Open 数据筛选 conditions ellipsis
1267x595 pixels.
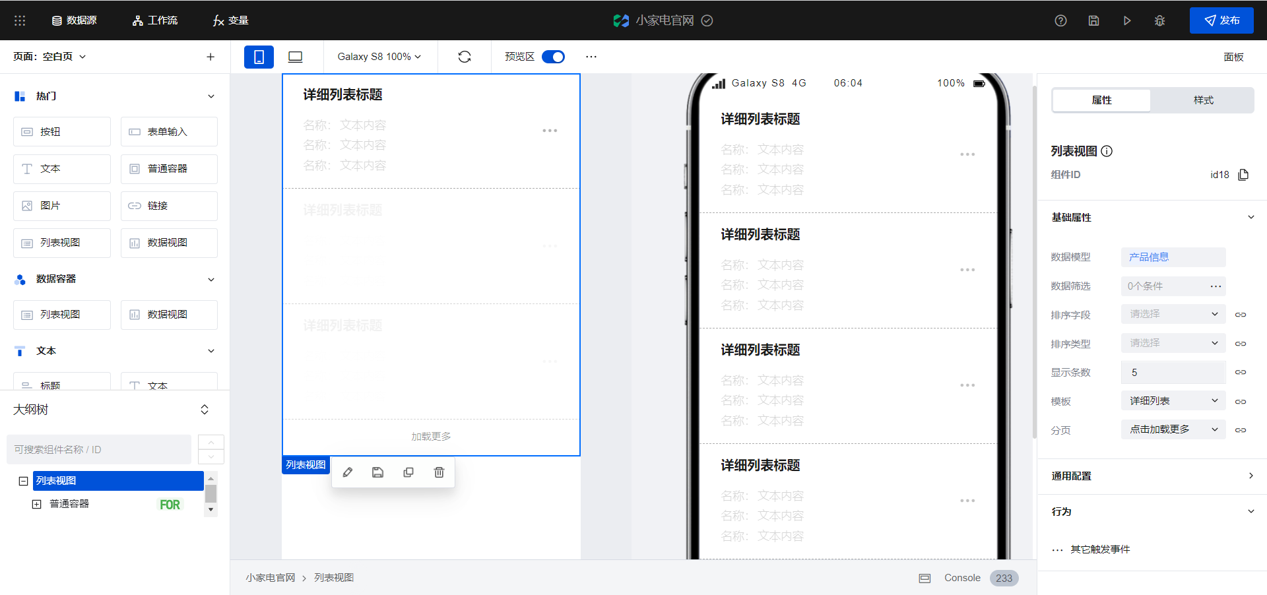1216,286
